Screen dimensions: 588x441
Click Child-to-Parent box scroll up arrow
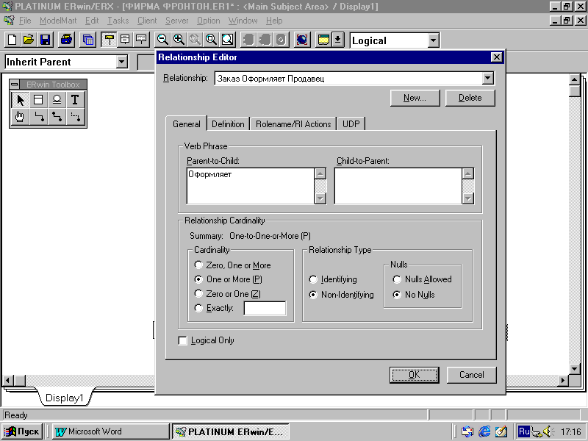click(468, 173)
